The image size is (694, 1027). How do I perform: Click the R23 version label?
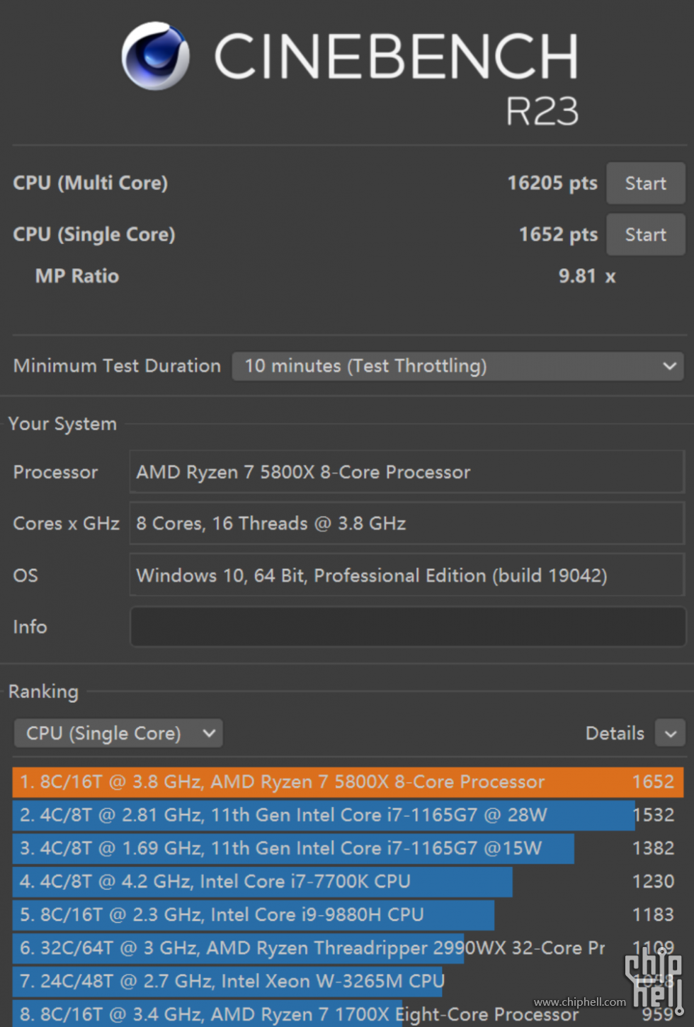(x=542, y=112)
